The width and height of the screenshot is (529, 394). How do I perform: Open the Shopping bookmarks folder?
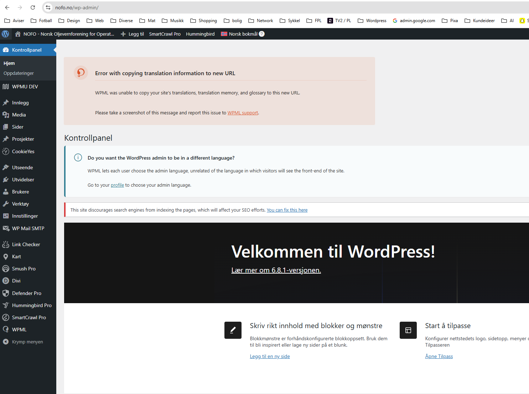(203, 21)
